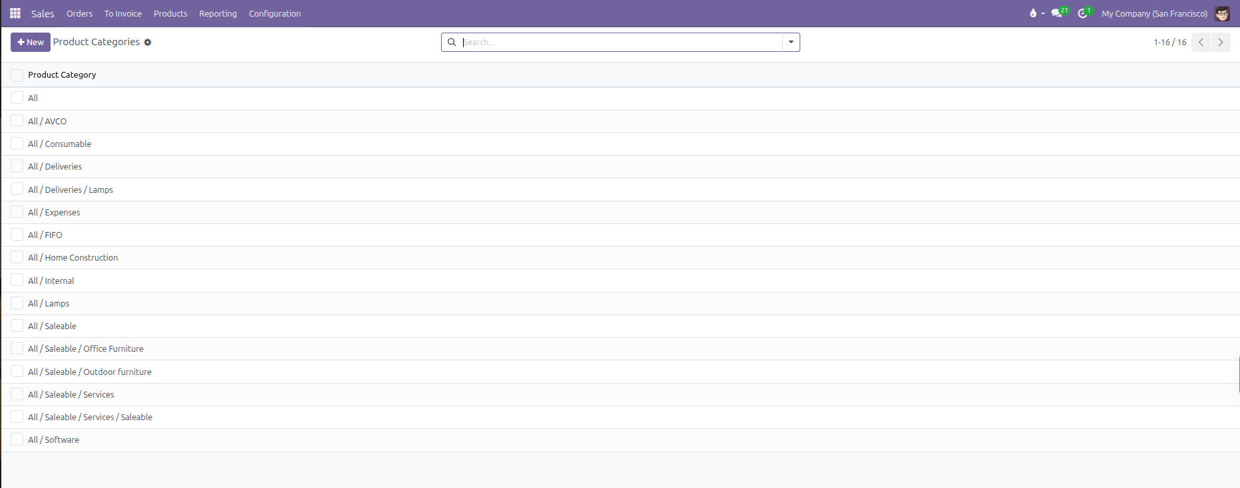Click the search magnifier icon

tap(452, 42)
